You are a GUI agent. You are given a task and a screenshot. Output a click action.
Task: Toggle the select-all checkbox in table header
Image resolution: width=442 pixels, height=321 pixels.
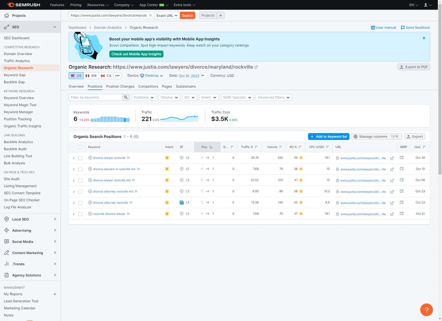coord(80,147)
